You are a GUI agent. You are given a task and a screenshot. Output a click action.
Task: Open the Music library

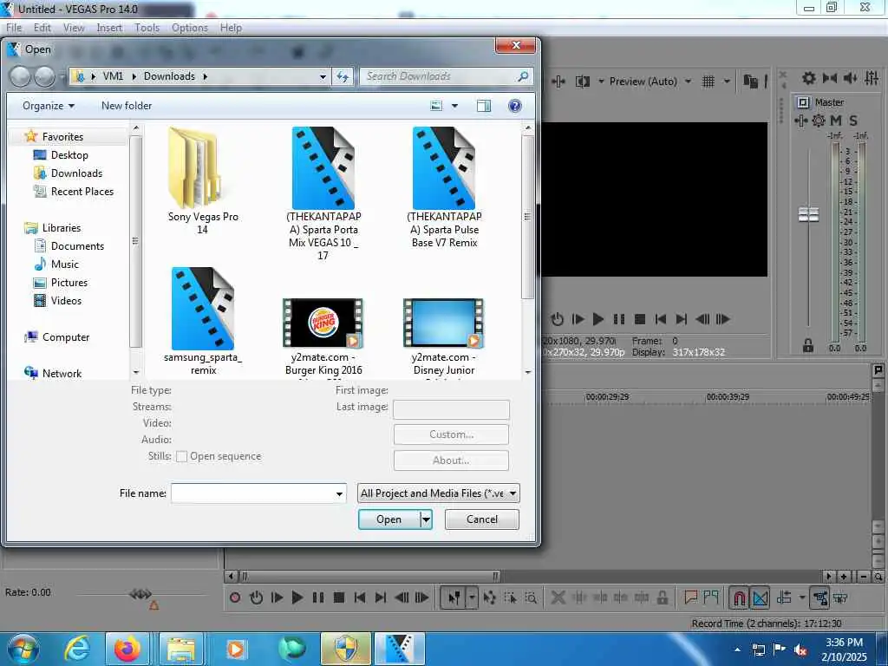pyautogui.click(x=64, y=264)
